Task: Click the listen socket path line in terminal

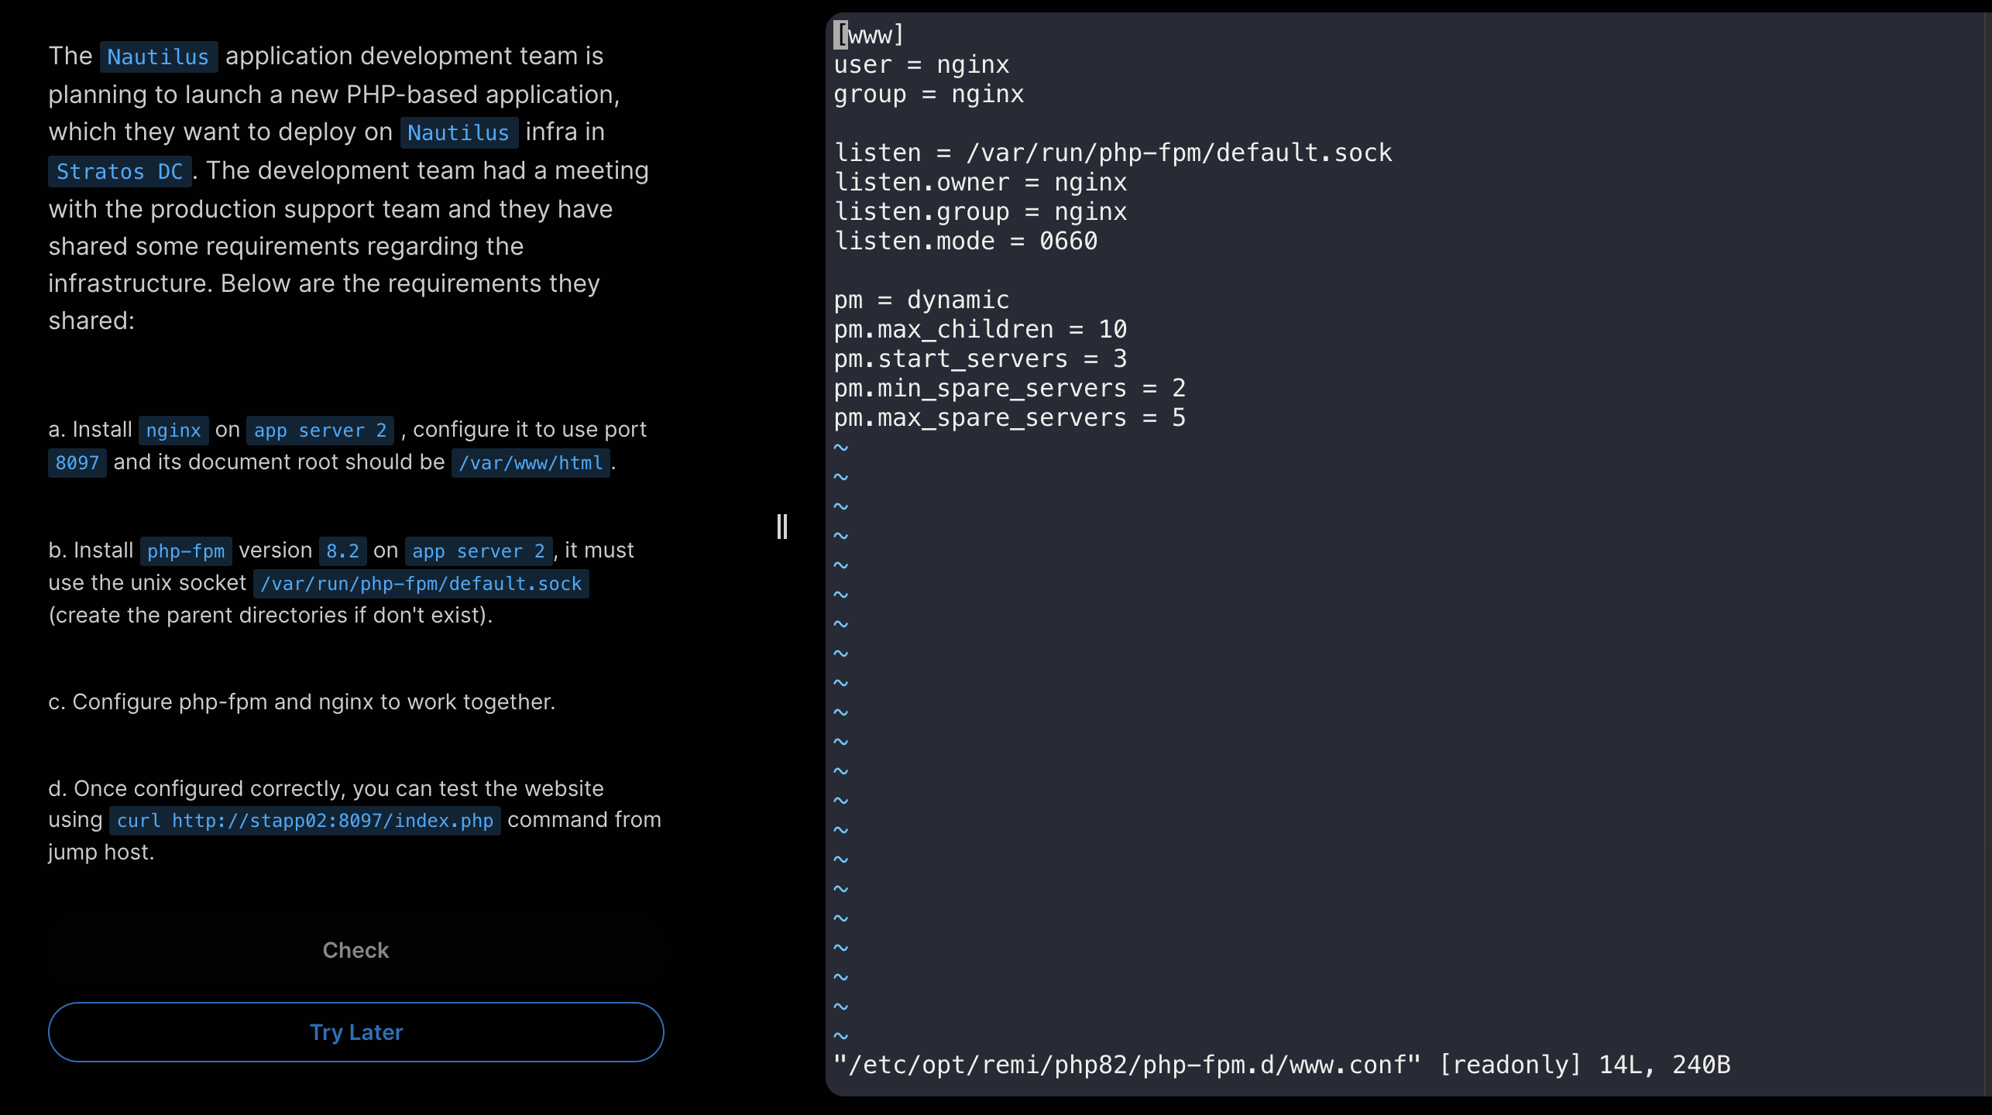Action: pyautogui.click(x=1113, y=153)
